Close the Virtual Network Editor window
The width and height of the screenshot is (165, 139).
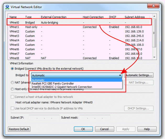point(153,6)
